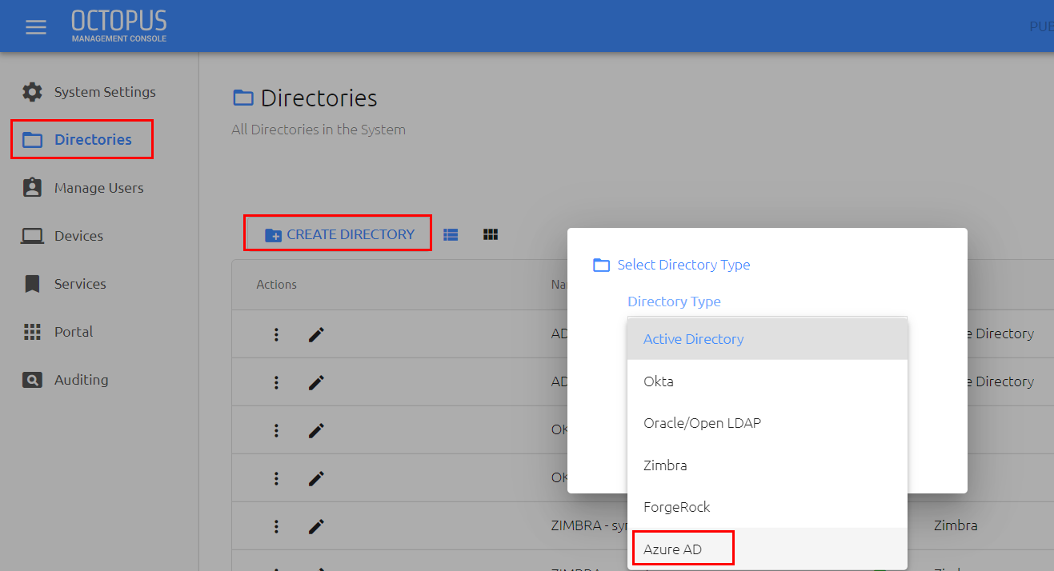Click the Manage Users badge icon

(x=32, y=188)
